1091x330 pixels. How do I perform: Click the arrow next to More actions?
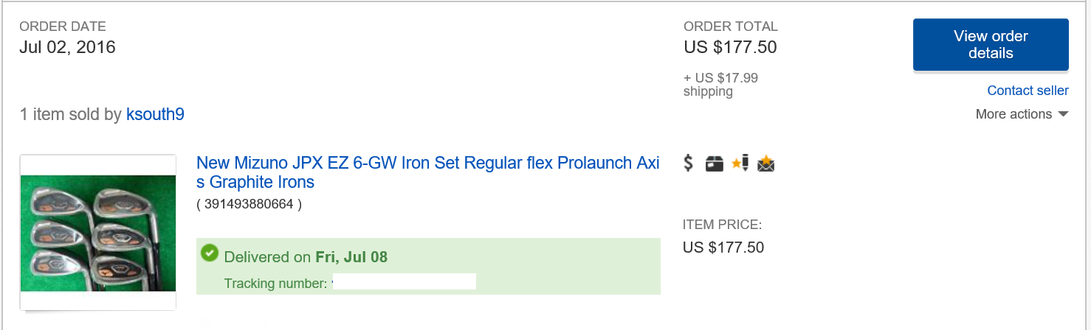coord(1063,114)
